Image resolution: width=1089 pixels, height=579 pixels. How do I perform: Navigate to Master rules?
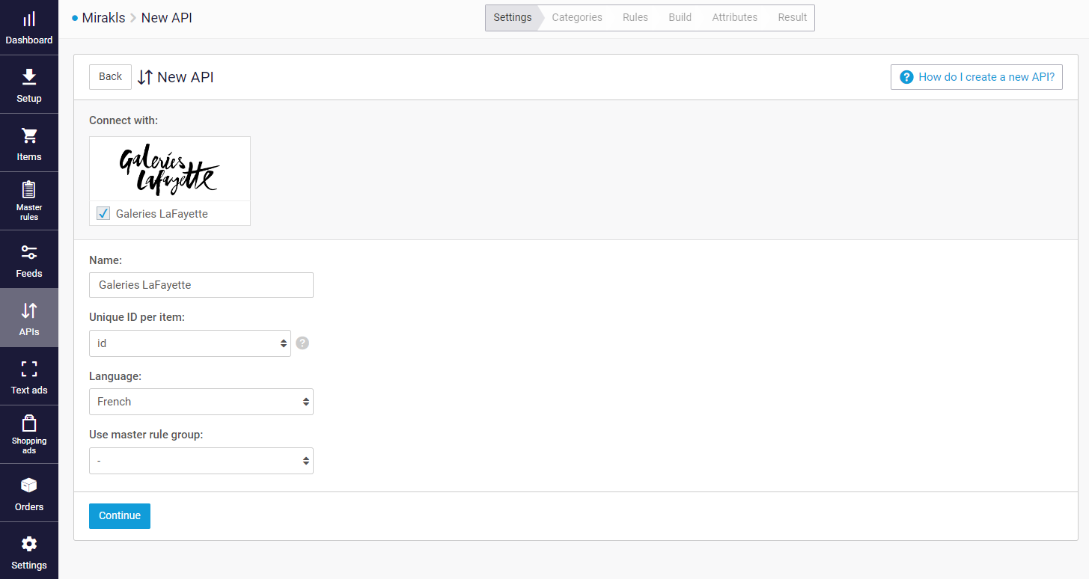(x=29, y=200)
